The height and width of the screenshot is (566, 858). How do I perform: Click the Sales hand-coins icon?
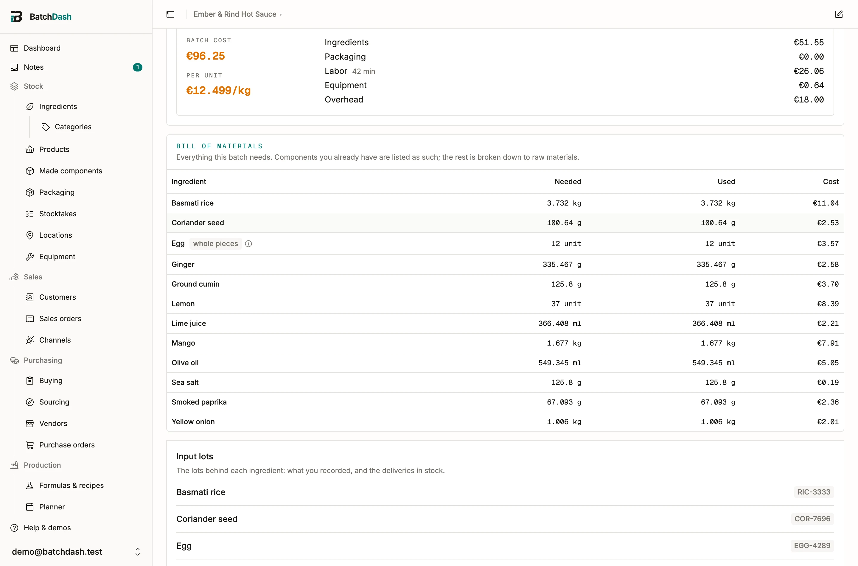(x=14, y=277)
